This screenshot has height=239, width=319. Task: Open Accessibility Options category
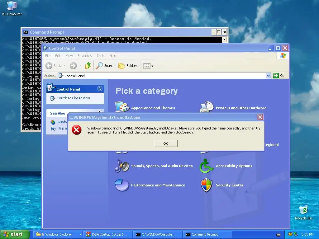[x=234, y=166]
